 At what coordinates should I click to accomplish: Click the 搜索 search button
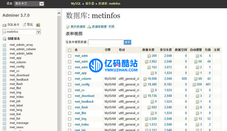[127, 42]
